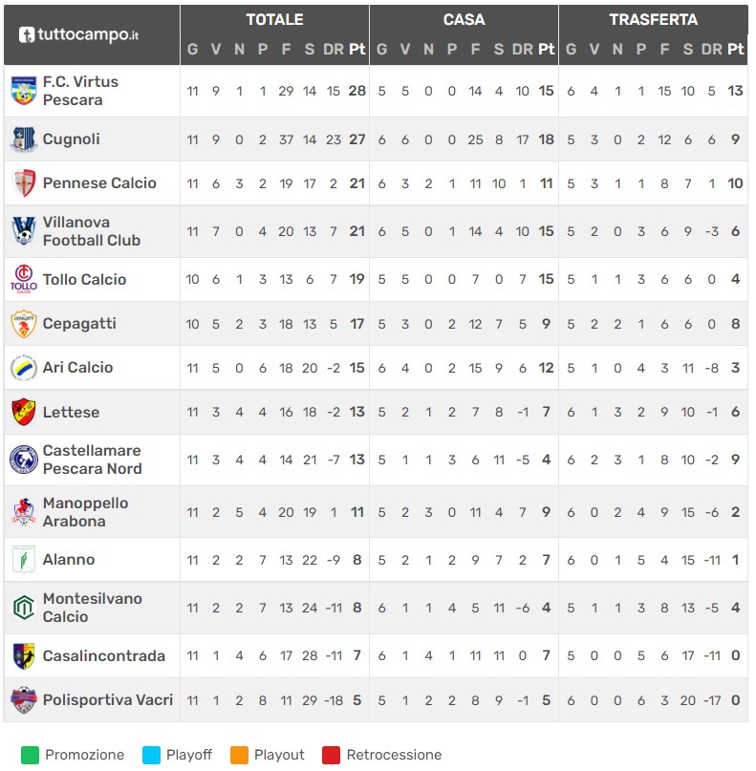Click the Tollo Calcio logo icon

point(24,279)
